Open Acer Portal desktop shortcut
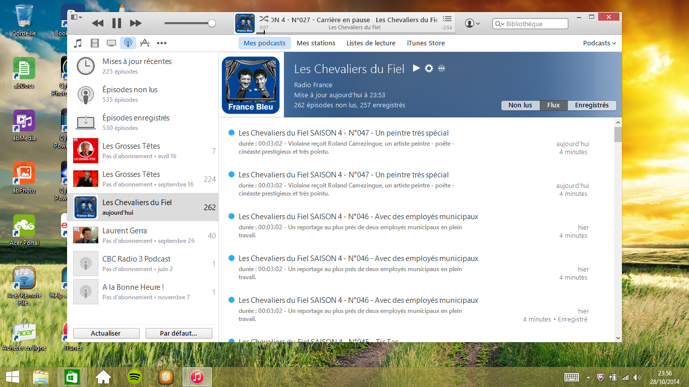 pos(24,230)
